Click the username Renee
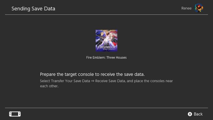The width and height of the screenshot is (213, 120). [x=186, y=8]
